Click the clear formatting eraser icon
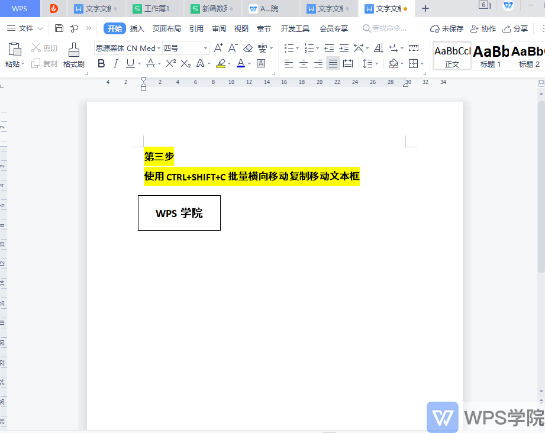The height and width of the screenshot is (433, 545). tap(248, 48)
